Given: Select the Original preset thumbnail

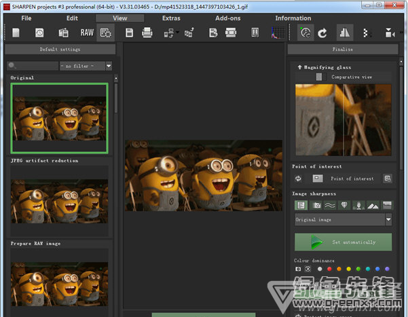Looking at the screenshot, I should tap(60, 118).
